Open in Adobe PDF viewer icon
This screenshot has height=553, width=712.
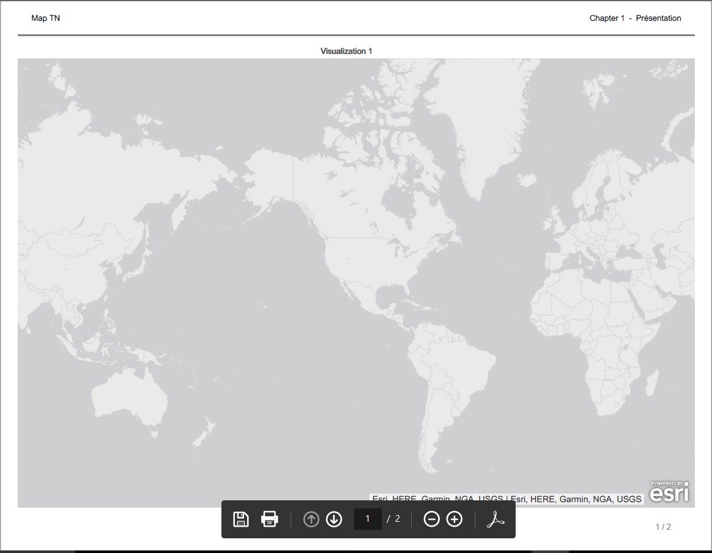click(x=495, y=519)
